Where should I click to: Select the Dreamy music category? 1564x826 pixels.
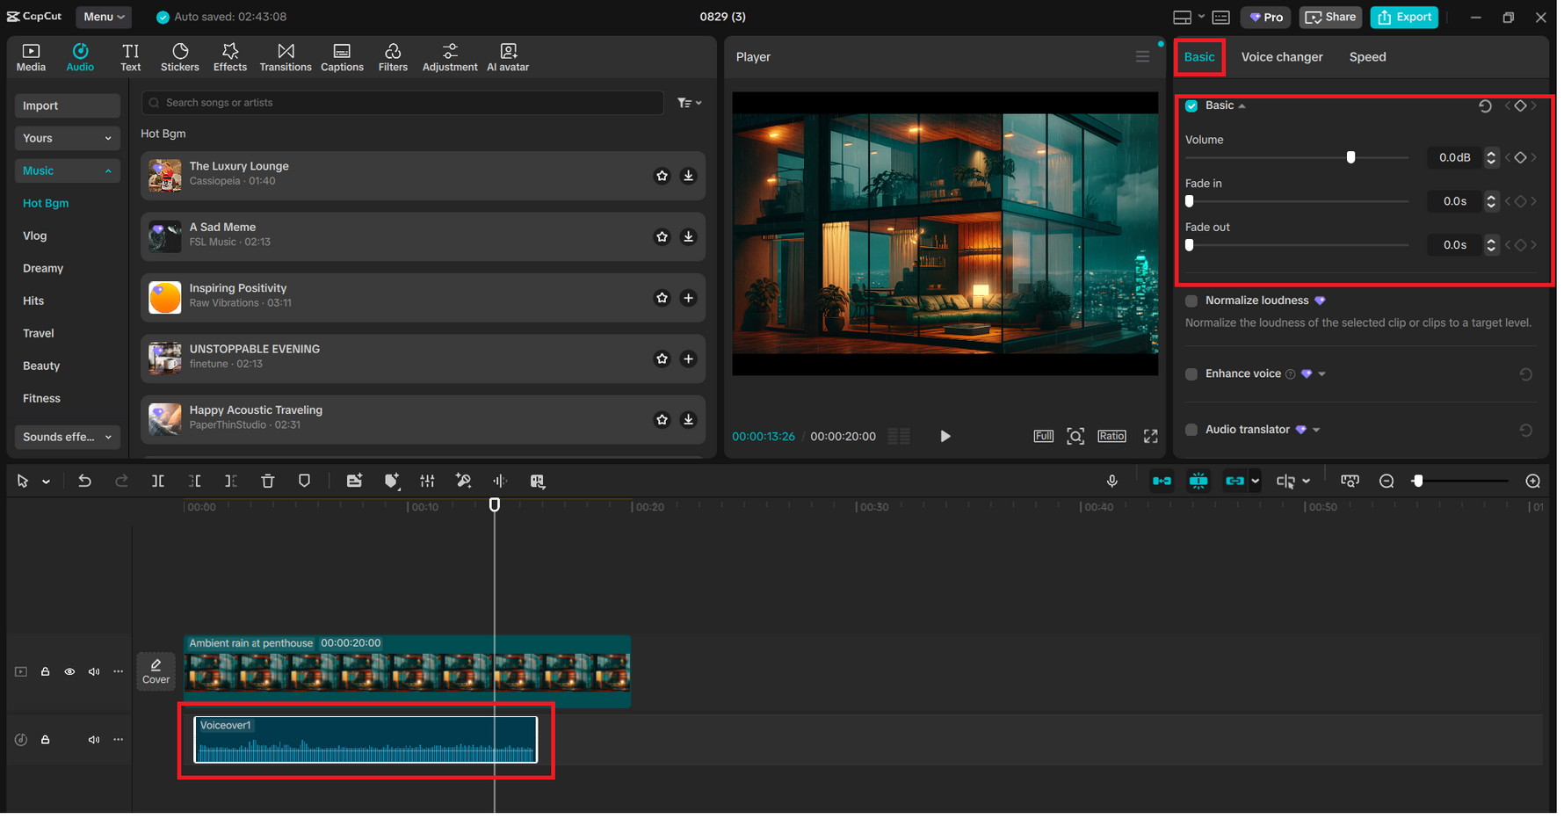point(43,269)
